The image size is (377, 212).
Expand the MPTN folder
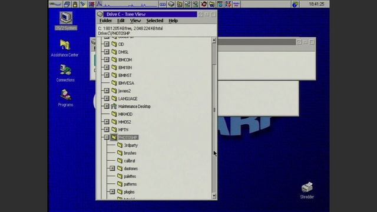pos(107,130)
